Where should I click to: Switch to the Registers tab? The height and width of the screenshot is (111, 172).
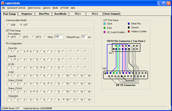coord(26,14)
